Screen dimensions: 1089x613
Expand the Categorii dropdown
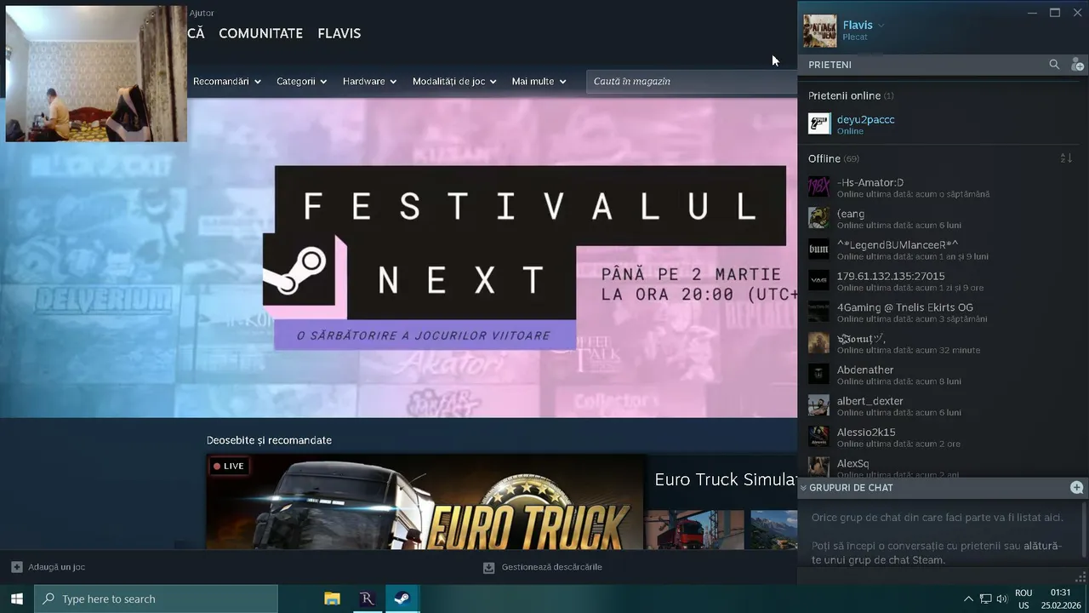pyautogui.click(x=301, y=81)
